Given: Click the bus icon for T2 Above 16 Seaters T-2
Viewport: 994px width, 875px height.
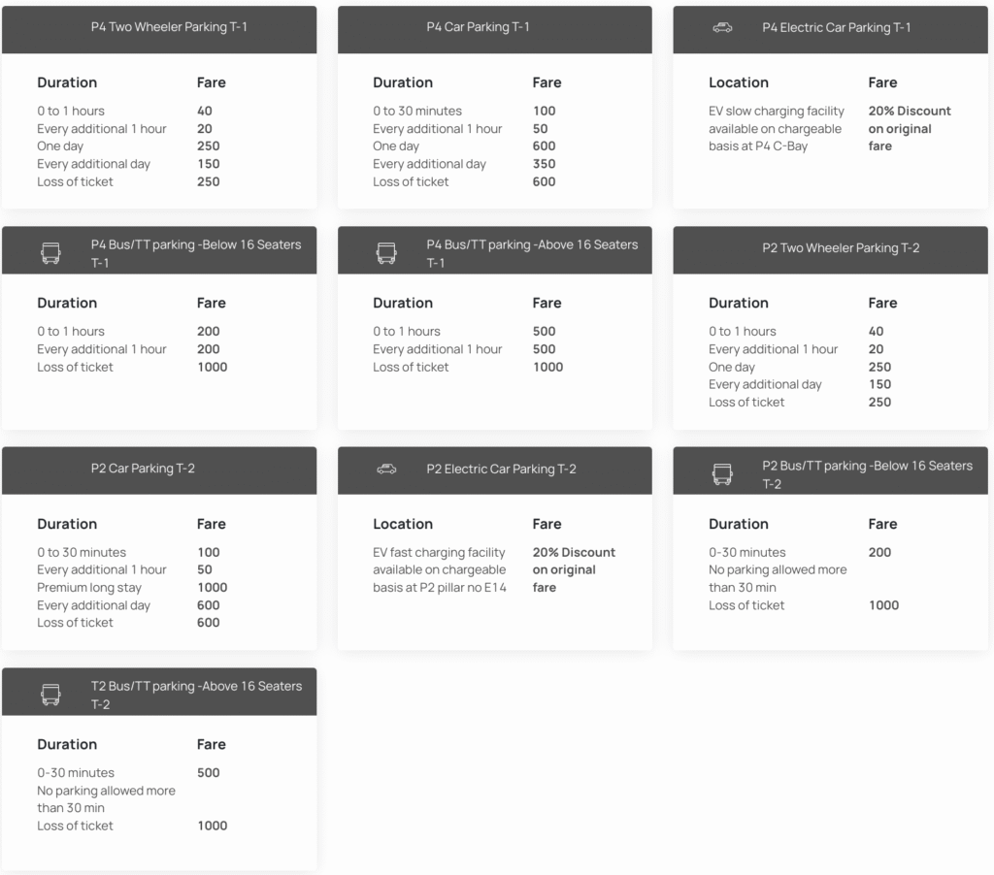Looking at the screenshot, I should click(x=50, y=695).
